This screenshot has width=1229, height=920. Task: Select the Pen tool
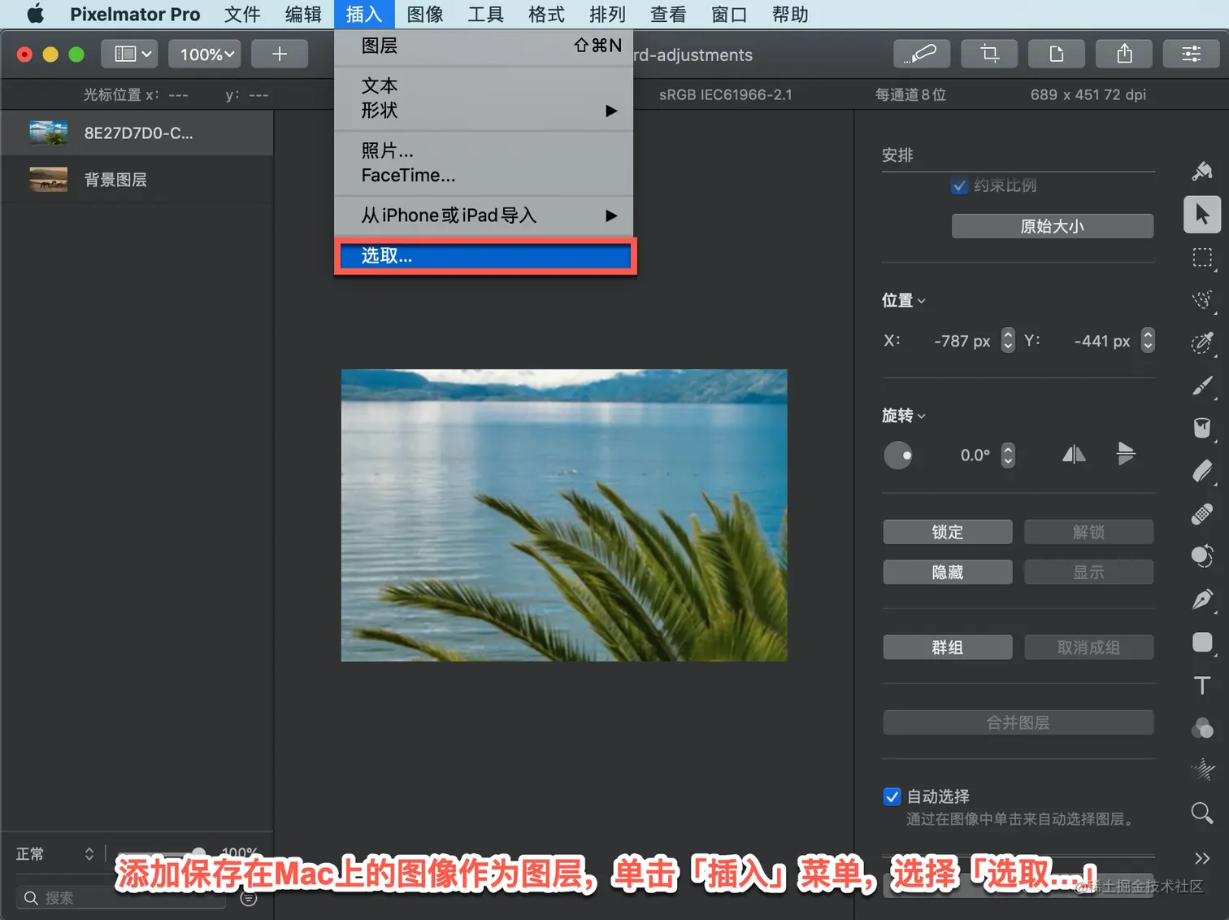click(x=1202, y=600)
